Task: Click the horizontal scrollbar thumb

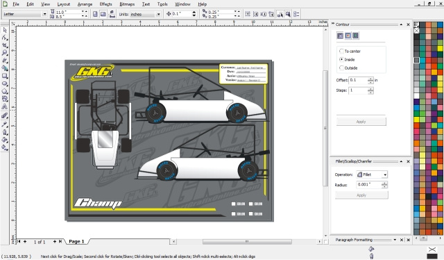Action: pos(247,241)
